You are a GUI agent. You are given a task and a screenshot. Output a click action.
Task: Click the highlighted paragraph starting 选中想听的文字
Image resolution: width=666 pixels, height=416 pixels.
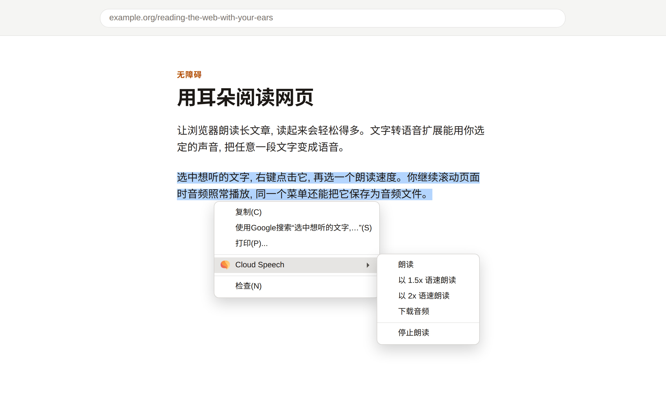(x=328, y=186)
